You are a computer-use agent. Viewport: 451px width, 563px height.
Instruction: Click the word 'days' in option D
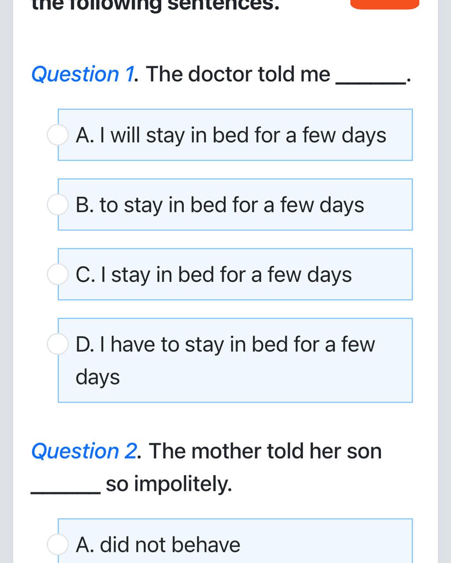(x=98, y=378)
